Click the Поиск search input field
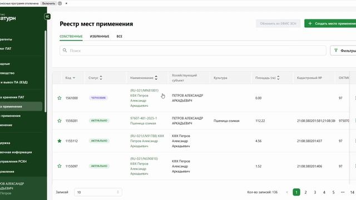356x200 pixels. coord(193,51)
